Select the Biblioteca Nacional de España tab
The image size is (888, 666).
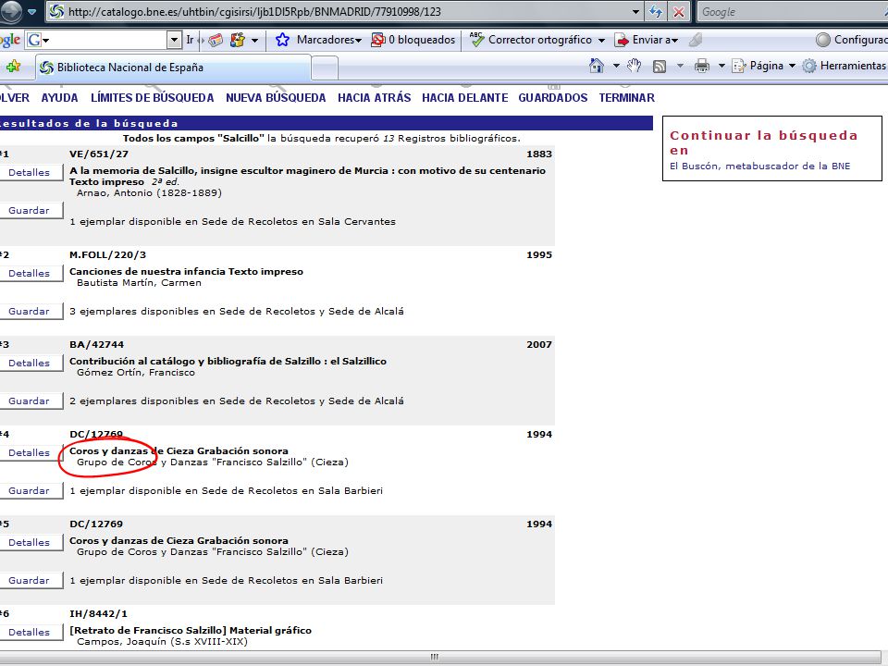click(173, 68)
